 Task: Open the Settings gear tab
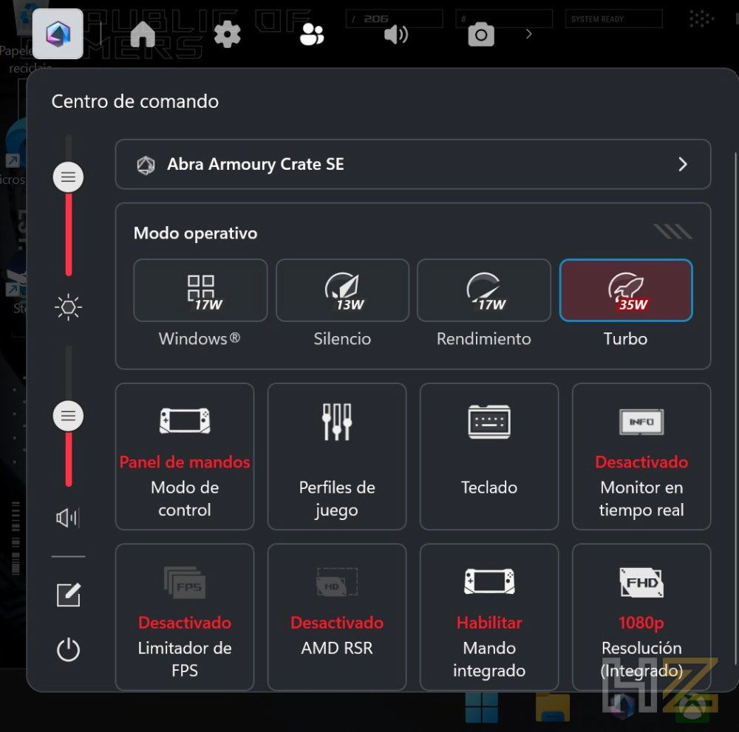click(227, 34)
